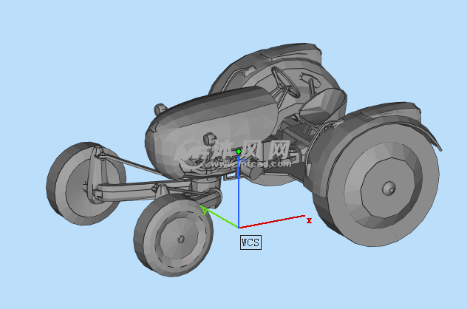Select the far-left front wheel
The height and width of the screenshot is (309, 467).
click(74, 183)
